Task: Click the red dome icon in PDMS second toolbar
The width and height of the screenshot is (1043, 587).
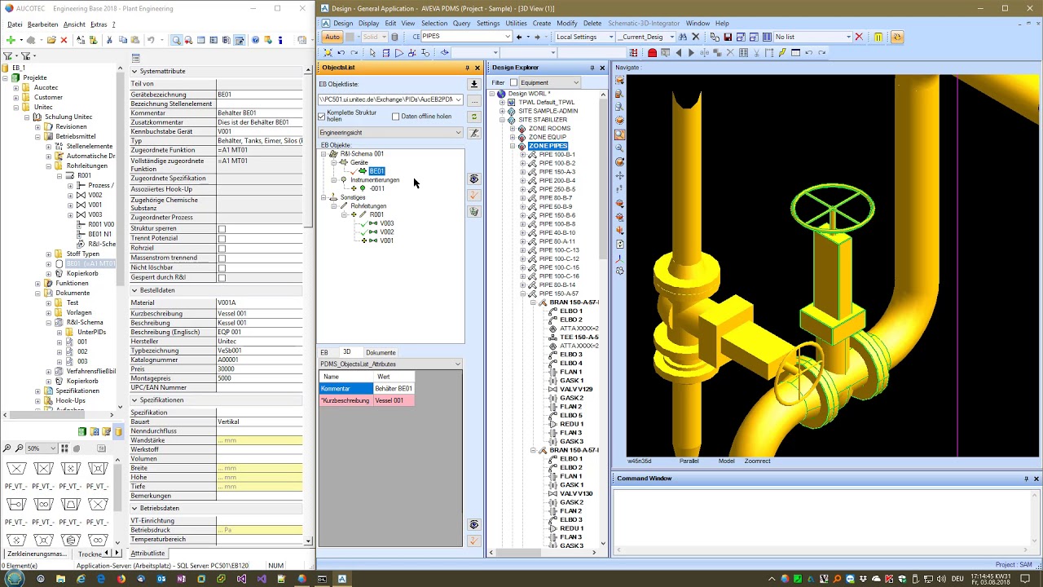Action: click(x=652, y=53)
